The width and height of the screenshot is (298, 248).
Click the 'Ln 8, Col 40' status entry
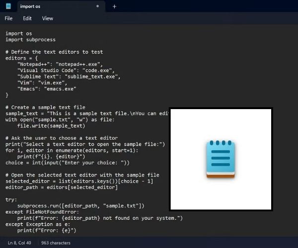click(x=19, y=243)
